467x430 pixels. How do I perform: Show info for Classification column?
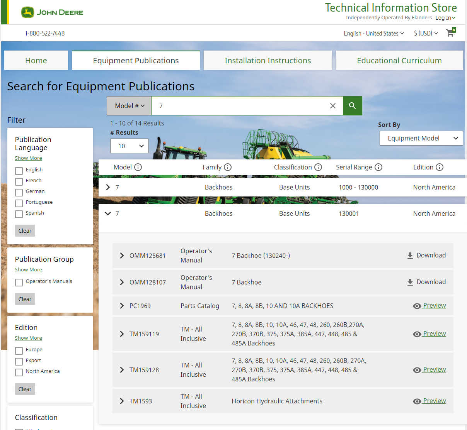click(x=318, y=167)
